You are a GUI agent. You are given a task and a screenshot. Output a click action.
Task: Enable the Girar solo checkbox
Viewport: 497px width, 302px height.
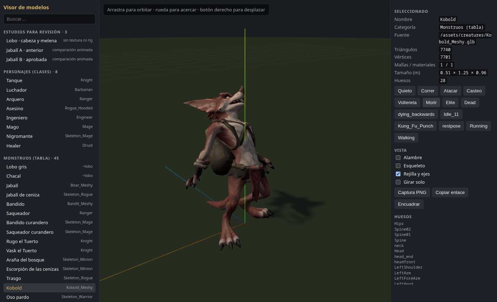click(x=398, y=182)
